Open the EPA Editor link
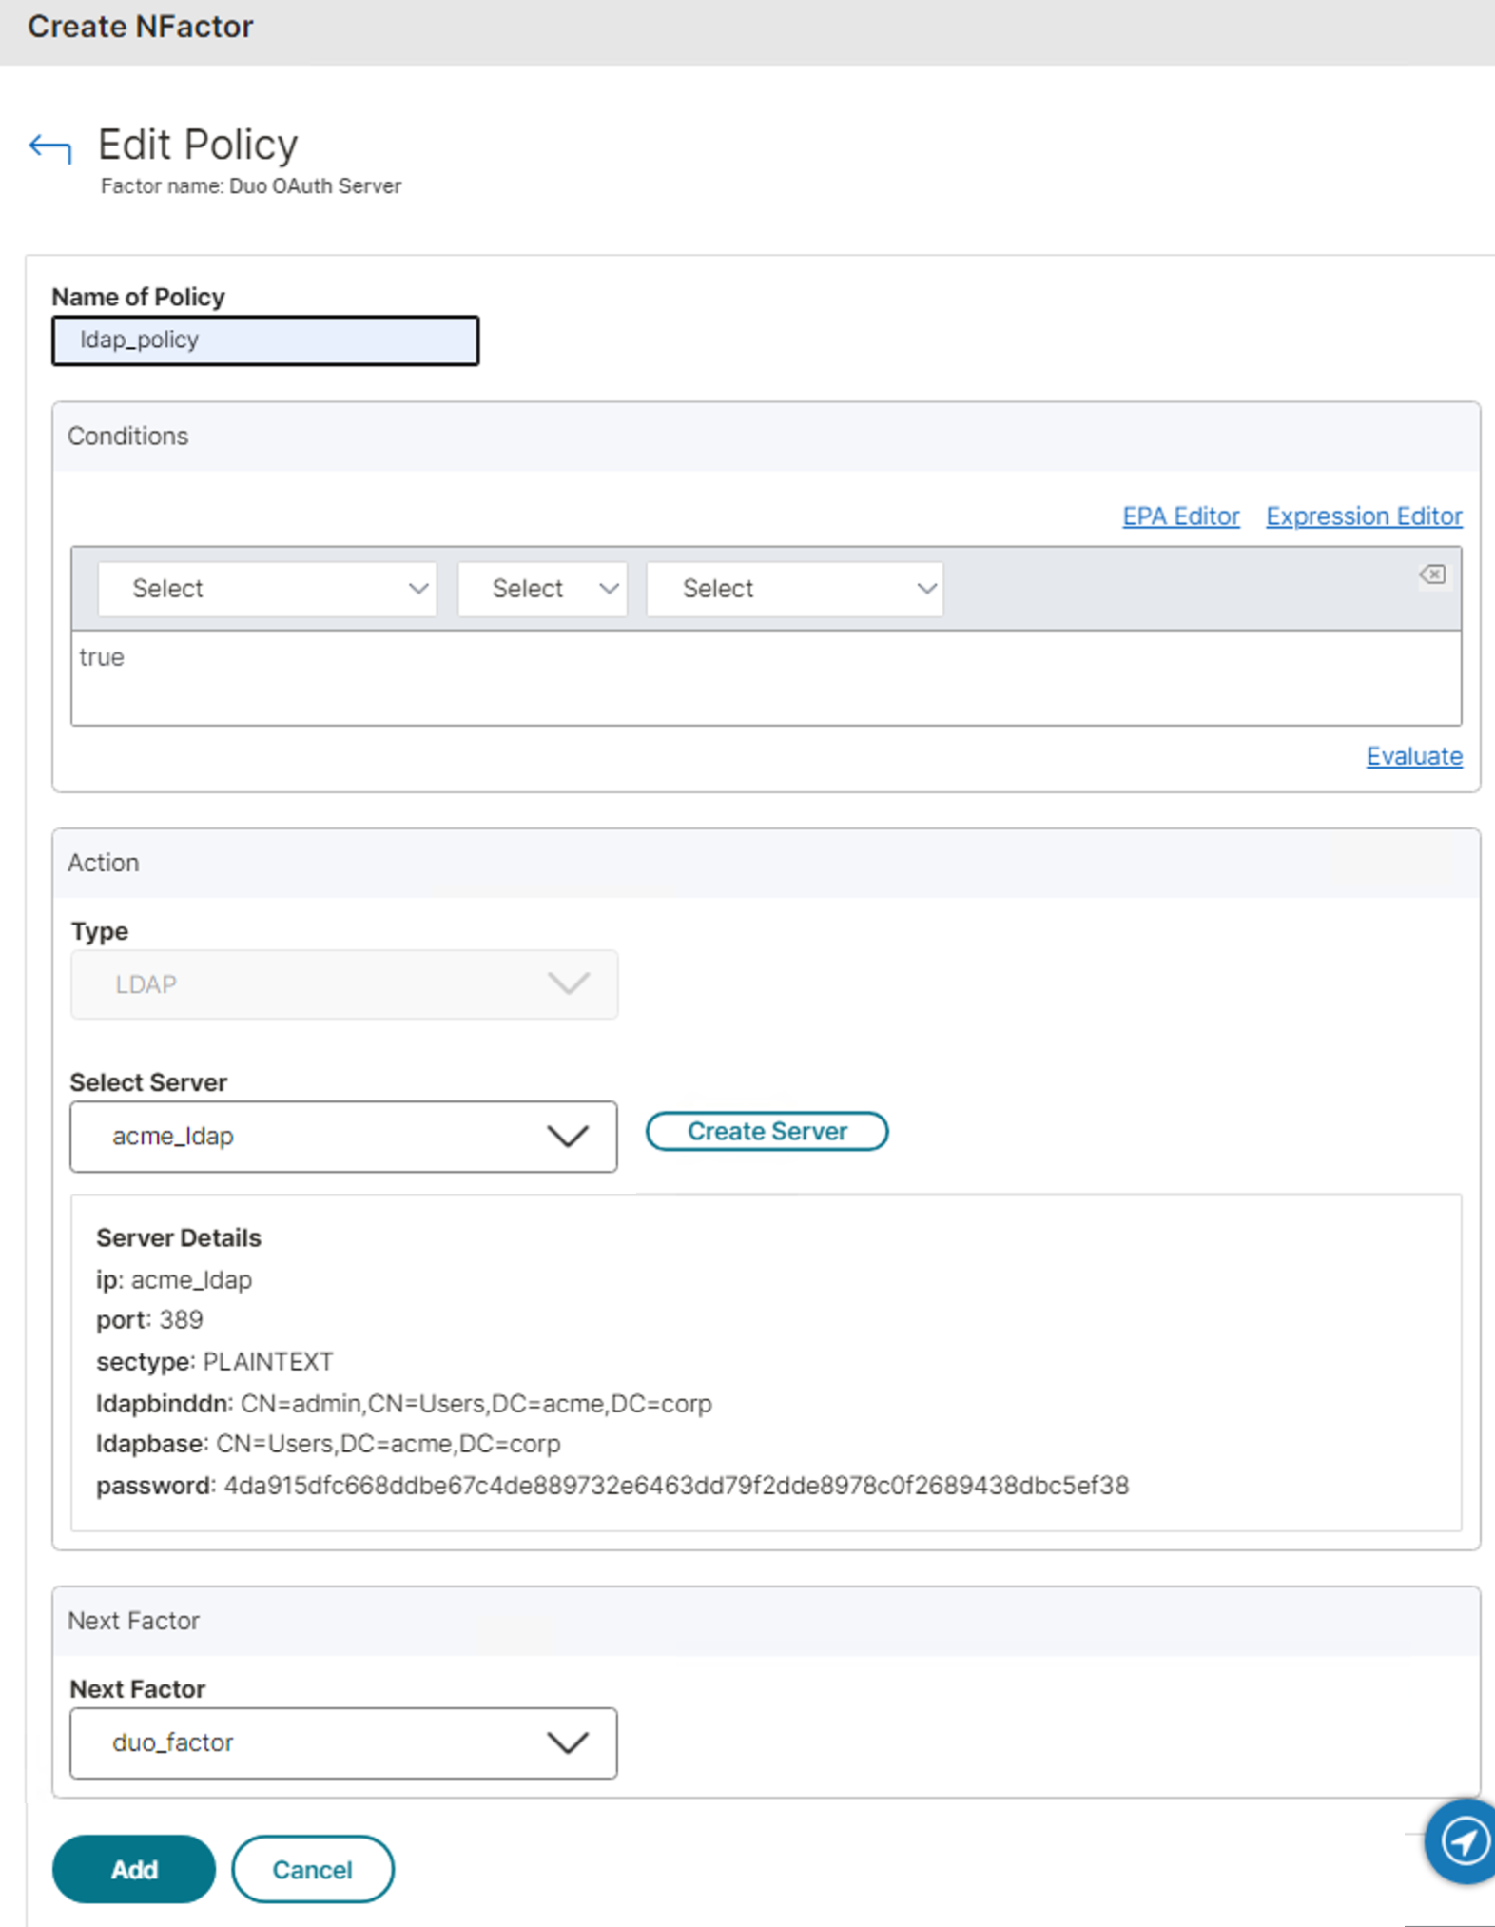1495x1927 pixels. pyautogui.click(x=1180, y=516)
